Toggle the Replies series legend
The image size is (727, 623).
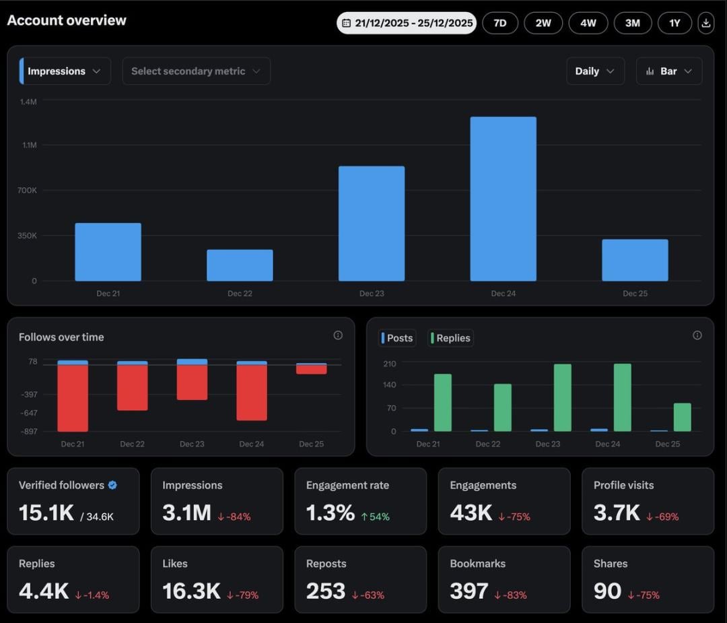tap(450, 338)
